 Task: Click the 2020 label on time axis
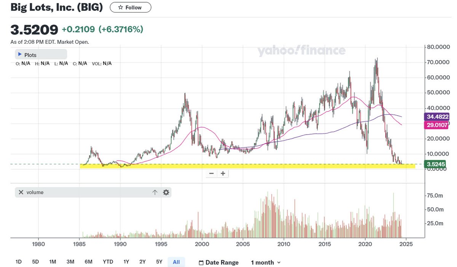coord(365,244)
